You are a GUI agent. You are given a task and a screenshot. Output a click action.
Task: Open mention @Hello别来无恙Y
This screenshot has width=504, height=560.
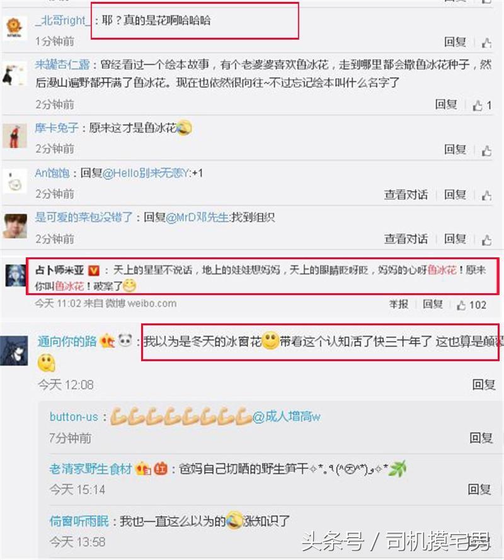point(147,173)
